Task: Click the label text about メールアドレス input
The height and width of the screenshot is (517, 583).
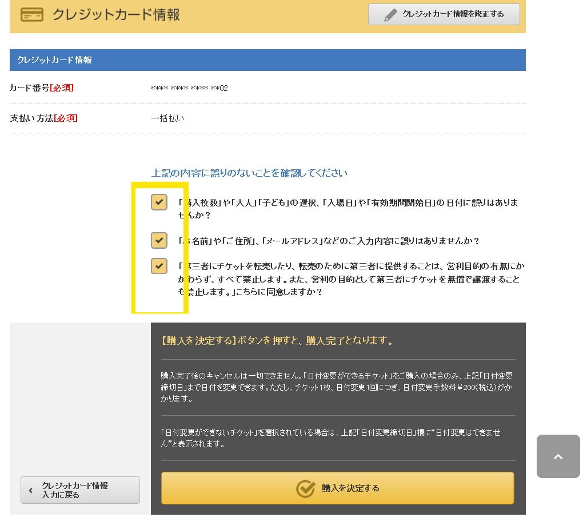Action: pyautogui.click(x=329, y=241)
